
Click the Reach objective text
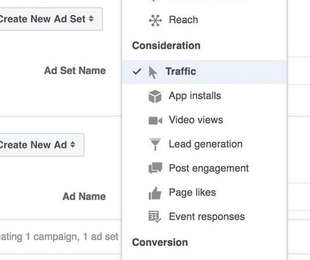[184, 20]
